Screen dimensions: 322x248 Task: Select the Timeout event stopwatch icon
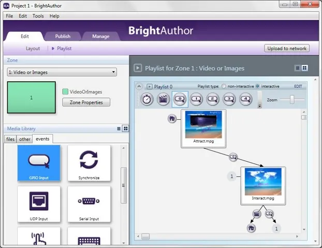pyautogui.click(x=147, y=99)
